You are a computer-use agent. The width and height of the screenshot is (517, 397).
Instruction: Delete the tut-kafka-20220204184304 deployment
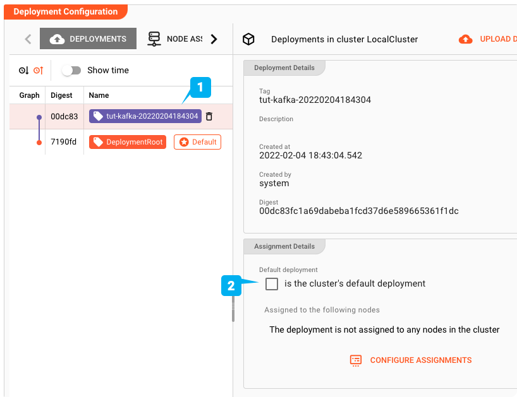click(209, 116)
